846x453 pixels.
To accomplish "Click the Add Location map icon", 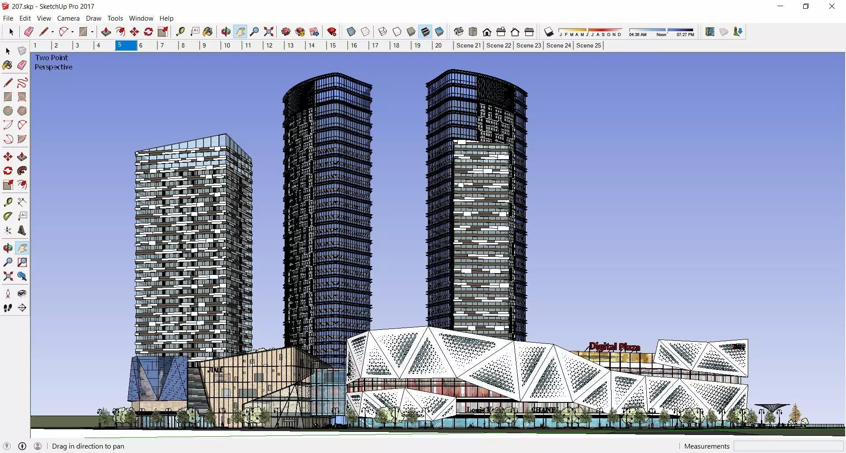I will pyautogui.click(x=710, y=32).
